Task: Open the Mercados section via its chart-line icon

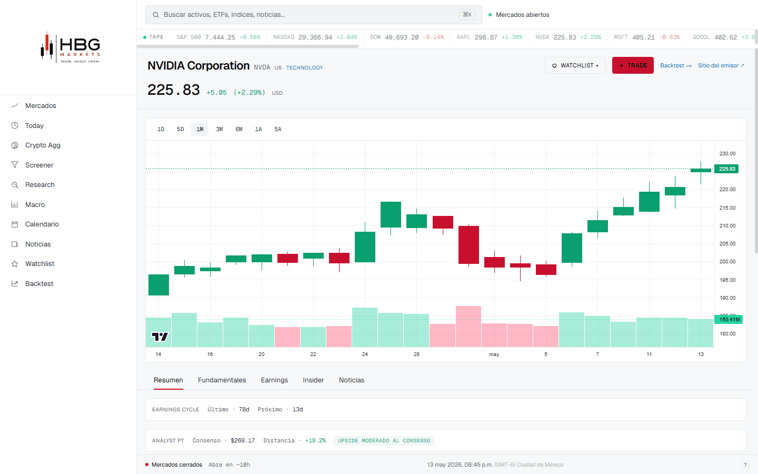Action: (15, 106)
